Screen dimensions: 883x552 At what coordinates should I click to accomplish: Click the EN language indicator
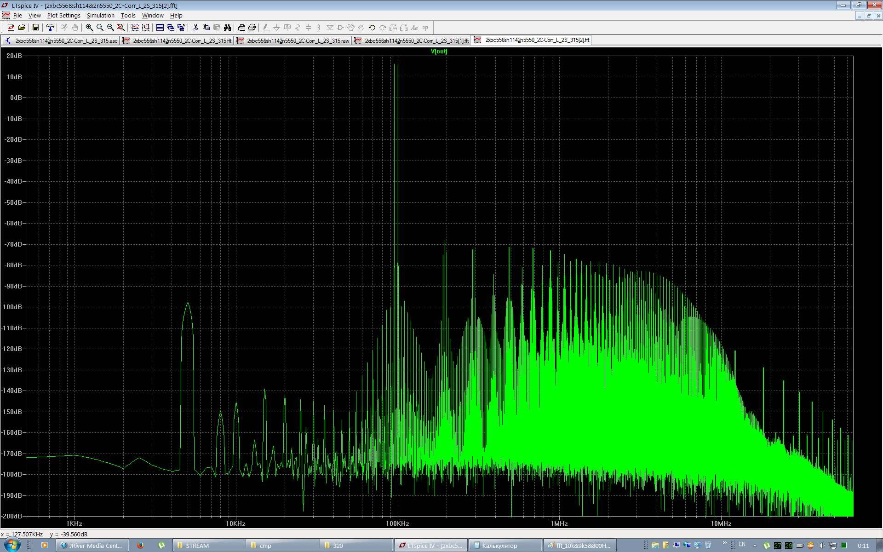(742, 545)
